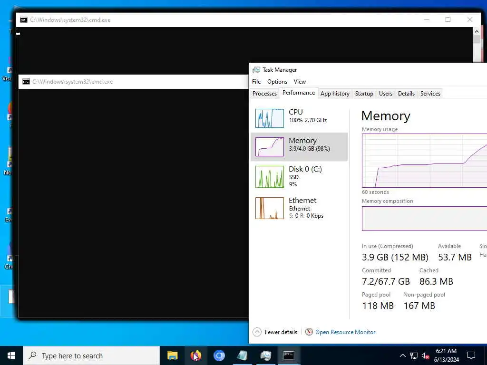The width and height of the screenshot is (487, 365).
Task: Open the notification center icon
Action: [471, 355]
